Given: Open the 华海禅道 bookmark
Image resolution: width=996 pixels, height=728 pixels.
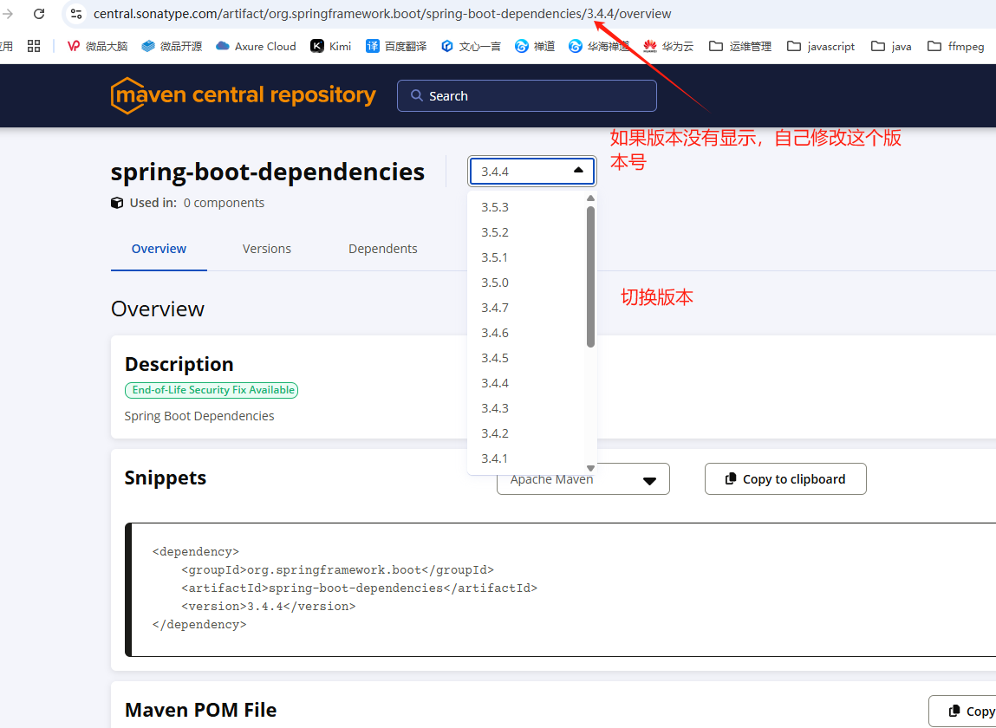Looking at the screenshot, I should pos(599,46).
